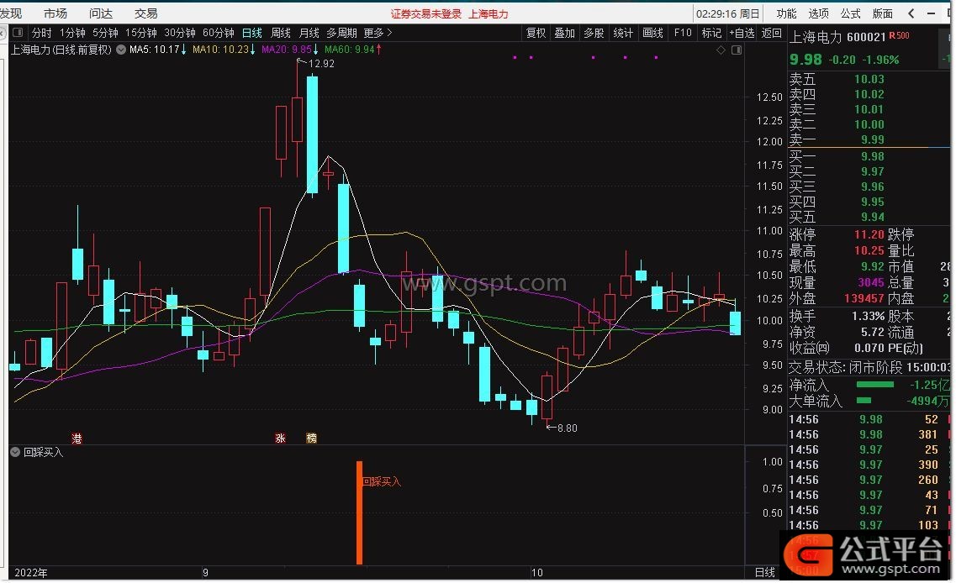Select the 60分钟 period tab
956x583 pixels.
[x=219, y=33]
